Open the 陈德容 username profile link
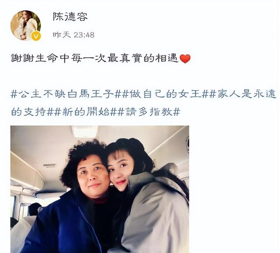Screen dimensions: 280x253 70,17
